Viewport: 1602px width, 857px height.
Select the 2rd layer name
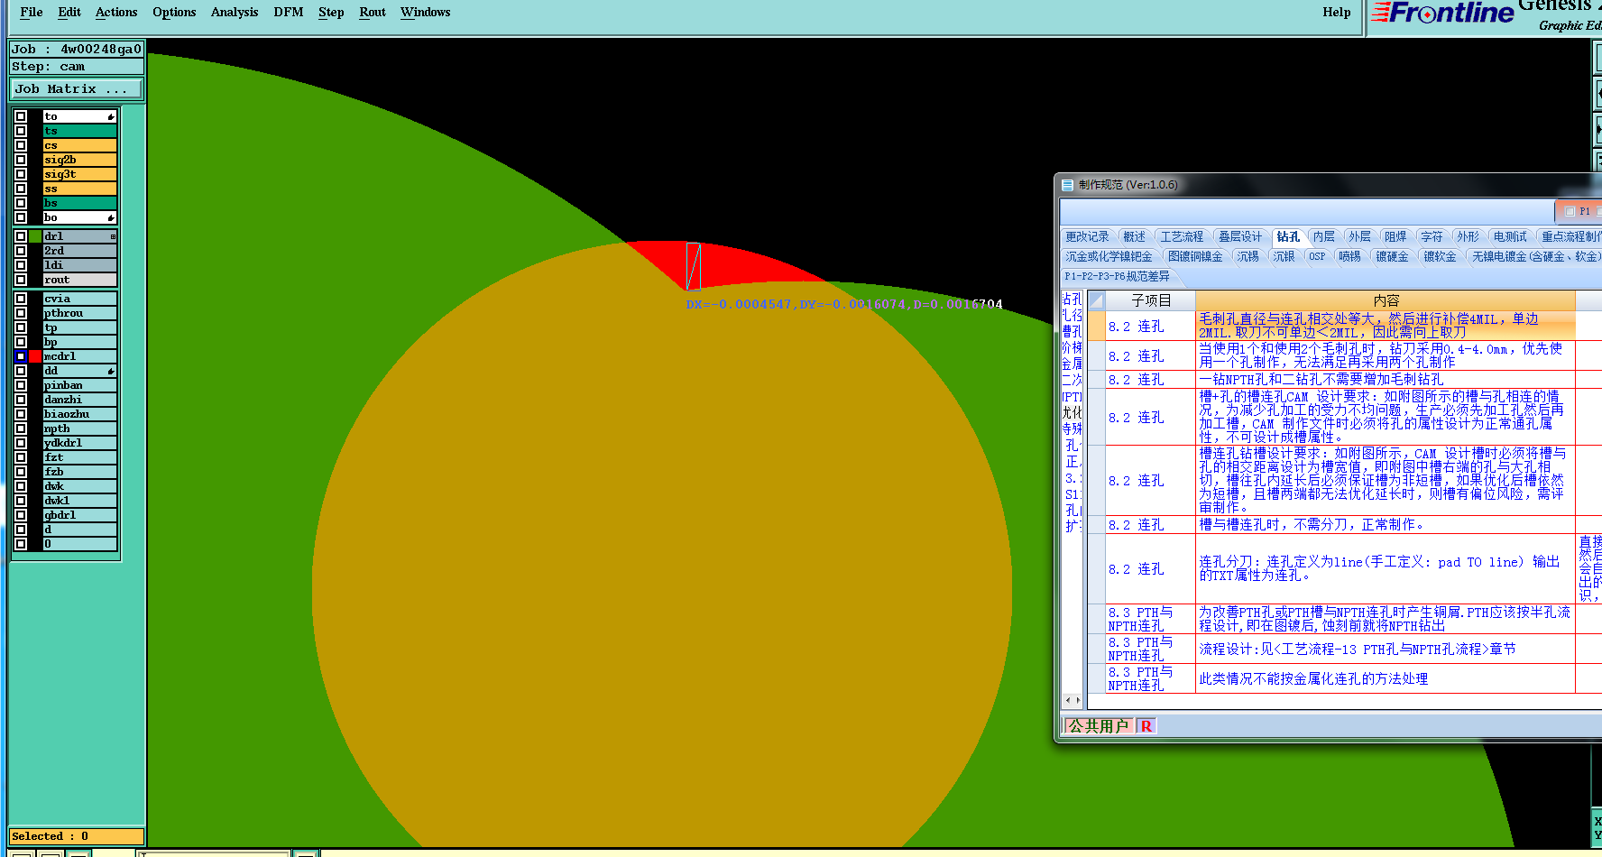(x=80, y=251)
